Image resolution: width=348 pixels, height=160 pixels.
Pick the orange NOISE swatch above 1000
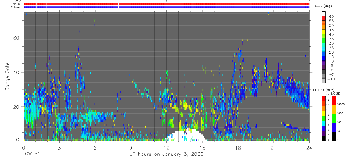[x=334, y=109]
